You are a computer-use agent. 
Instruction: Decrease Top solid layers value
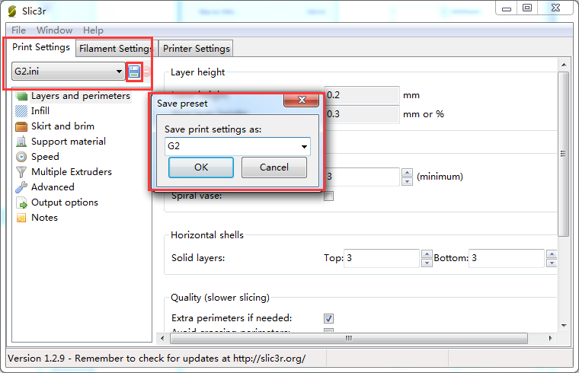[427, 263]
